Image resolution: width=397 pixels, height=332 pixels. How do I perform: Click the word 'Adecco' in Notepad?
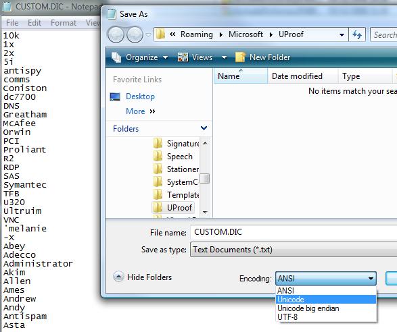point(20,255)
